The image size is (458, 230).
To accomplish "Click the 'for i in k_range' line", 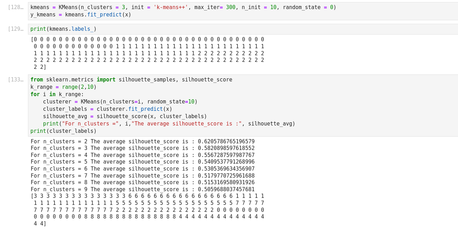I will pos(57,94).
